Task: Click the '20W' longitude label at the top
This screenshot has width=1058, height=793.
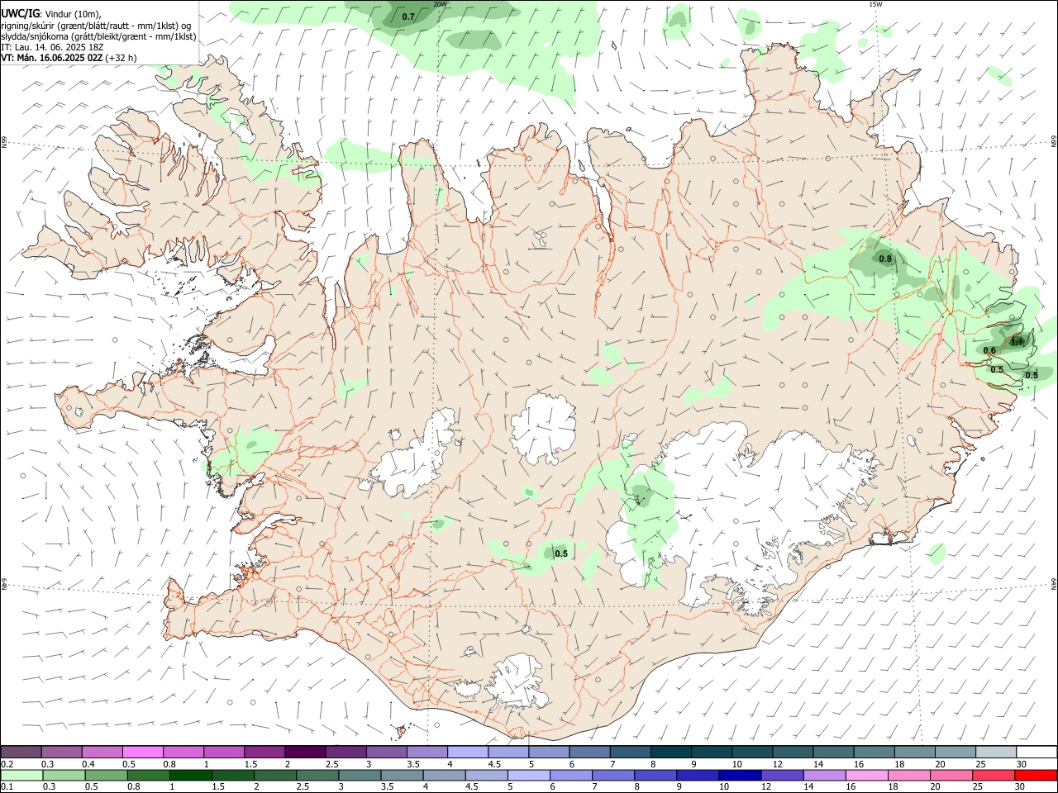Action: coord(440,4)
